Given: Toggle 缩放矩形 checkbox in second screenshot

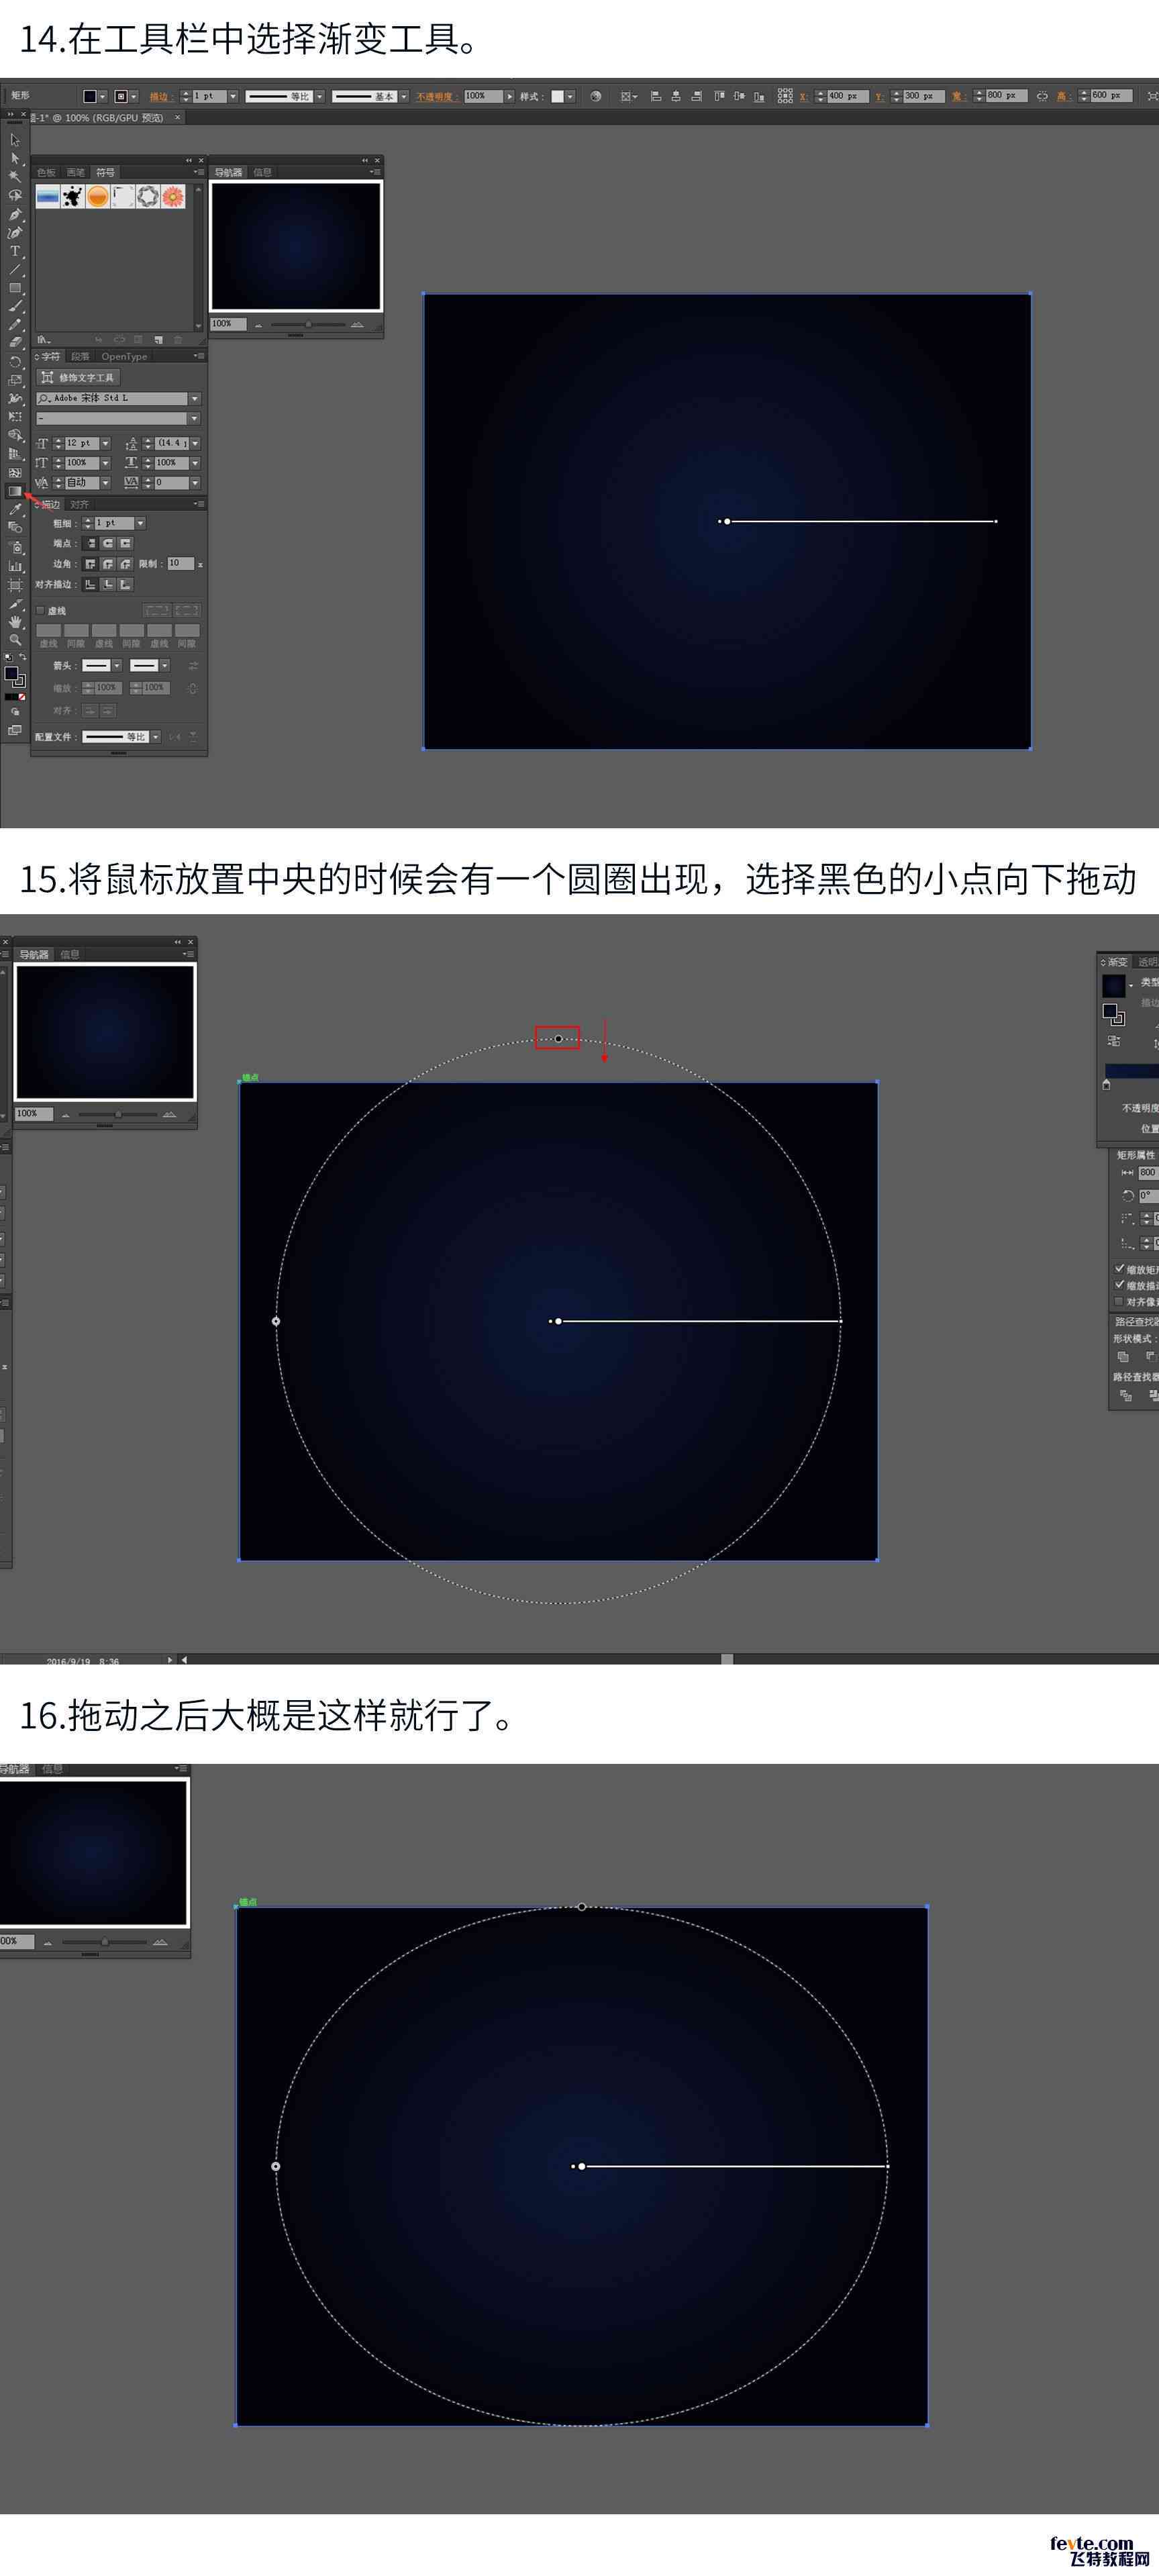Looking at the screenshot, I should [1119, 1269].
